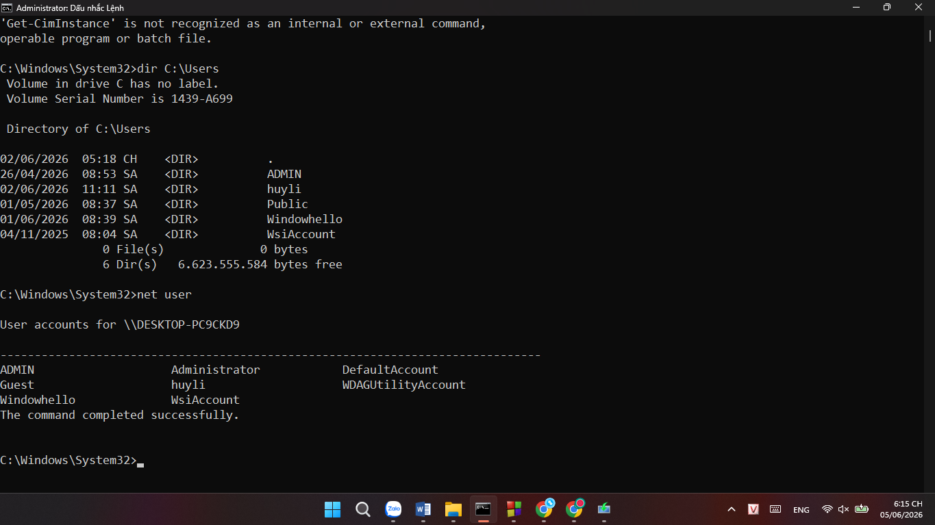Open the colorful four-square app on taskbar
The image size is (935, 525).
click(514, 509)
